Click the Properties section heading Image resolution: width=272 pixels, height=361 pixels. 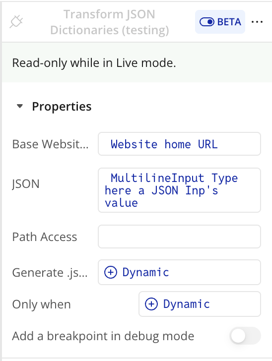[x=62, y=106]
